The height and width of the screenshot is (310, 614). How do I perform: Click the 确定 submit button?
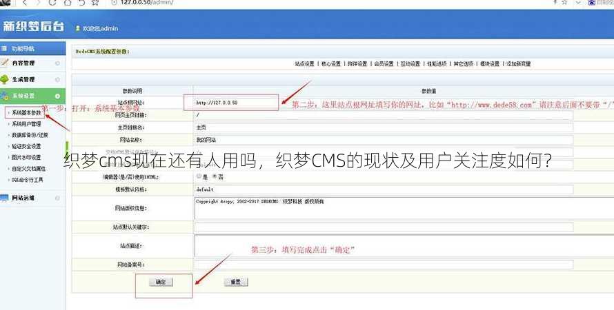[161, 282]
